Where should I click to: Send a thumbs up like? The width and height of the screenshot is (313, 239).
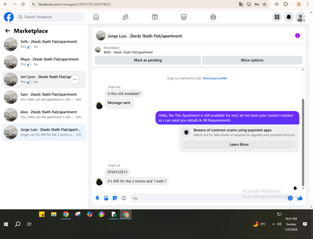(300, 198)
